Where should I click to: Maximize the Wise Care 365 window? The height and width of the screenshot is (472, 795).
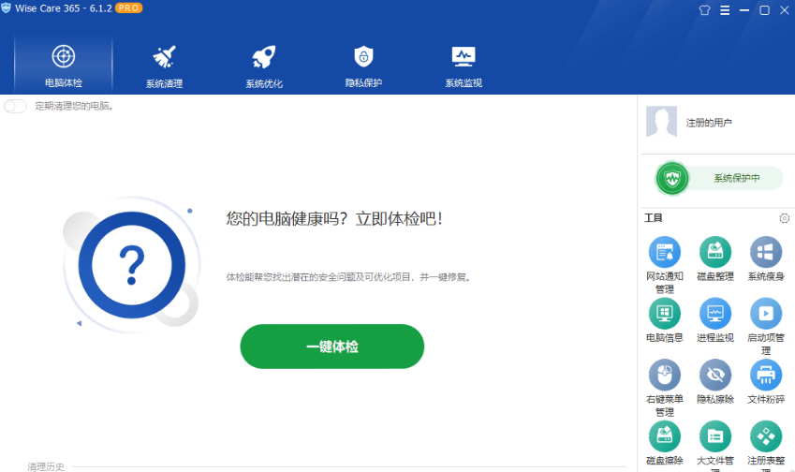tap(765, 10)
